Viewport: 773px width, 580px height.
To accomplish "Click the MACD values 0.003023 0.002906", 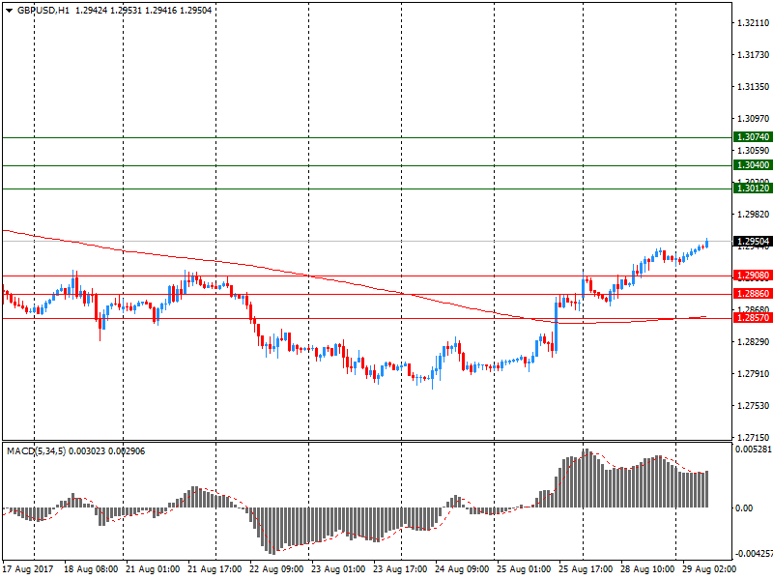I will (107, 451).
